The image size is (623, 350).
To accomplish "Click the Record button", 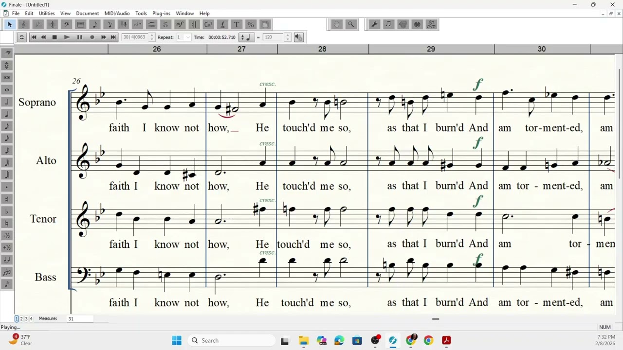I will point(92,37).
